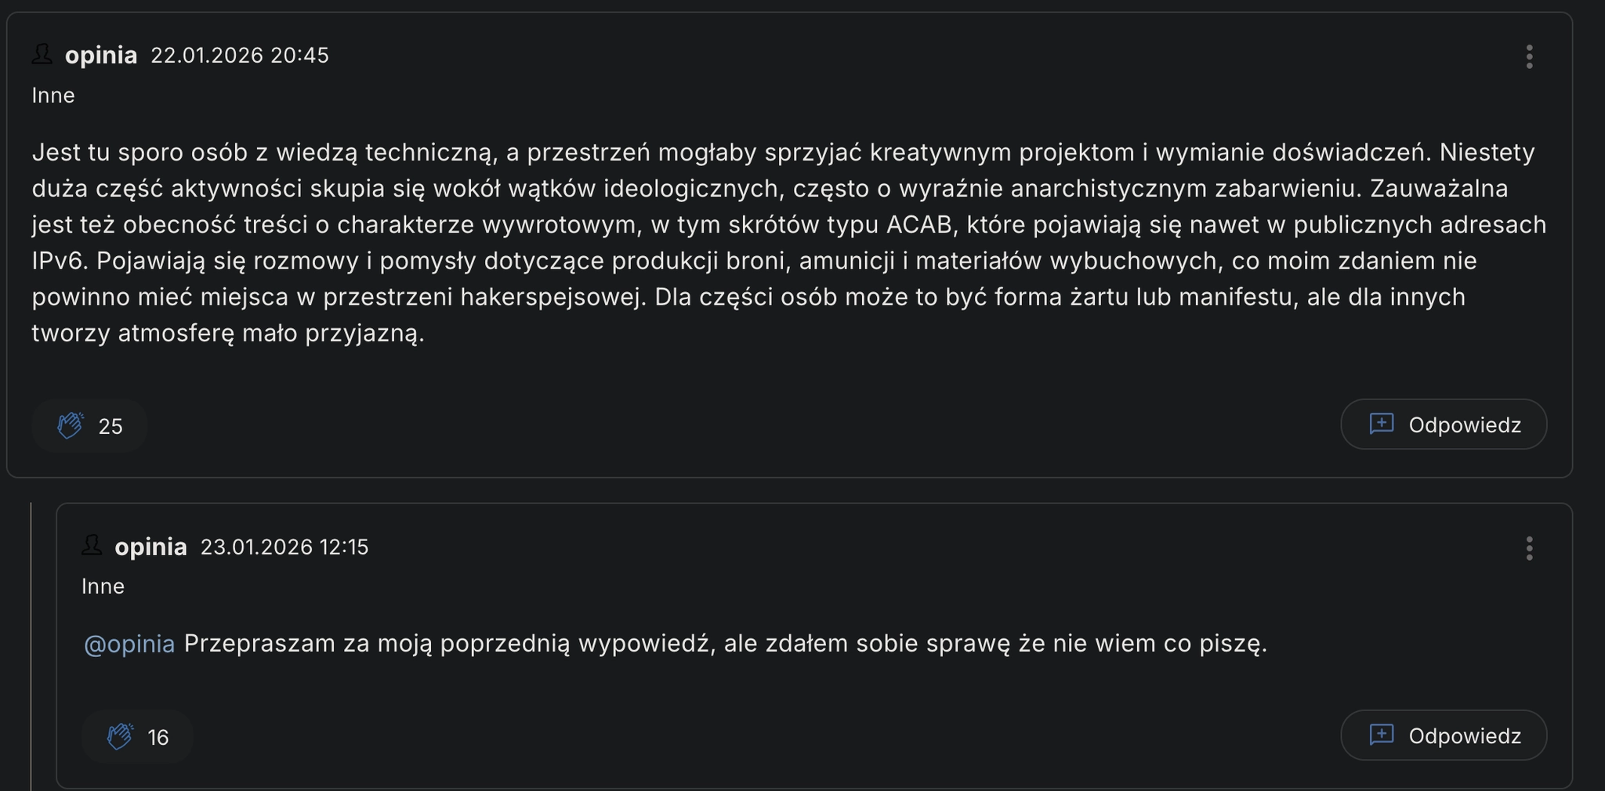Click the clap count 16
Screen dimensions: 1605x791
[x=158, y=738]
